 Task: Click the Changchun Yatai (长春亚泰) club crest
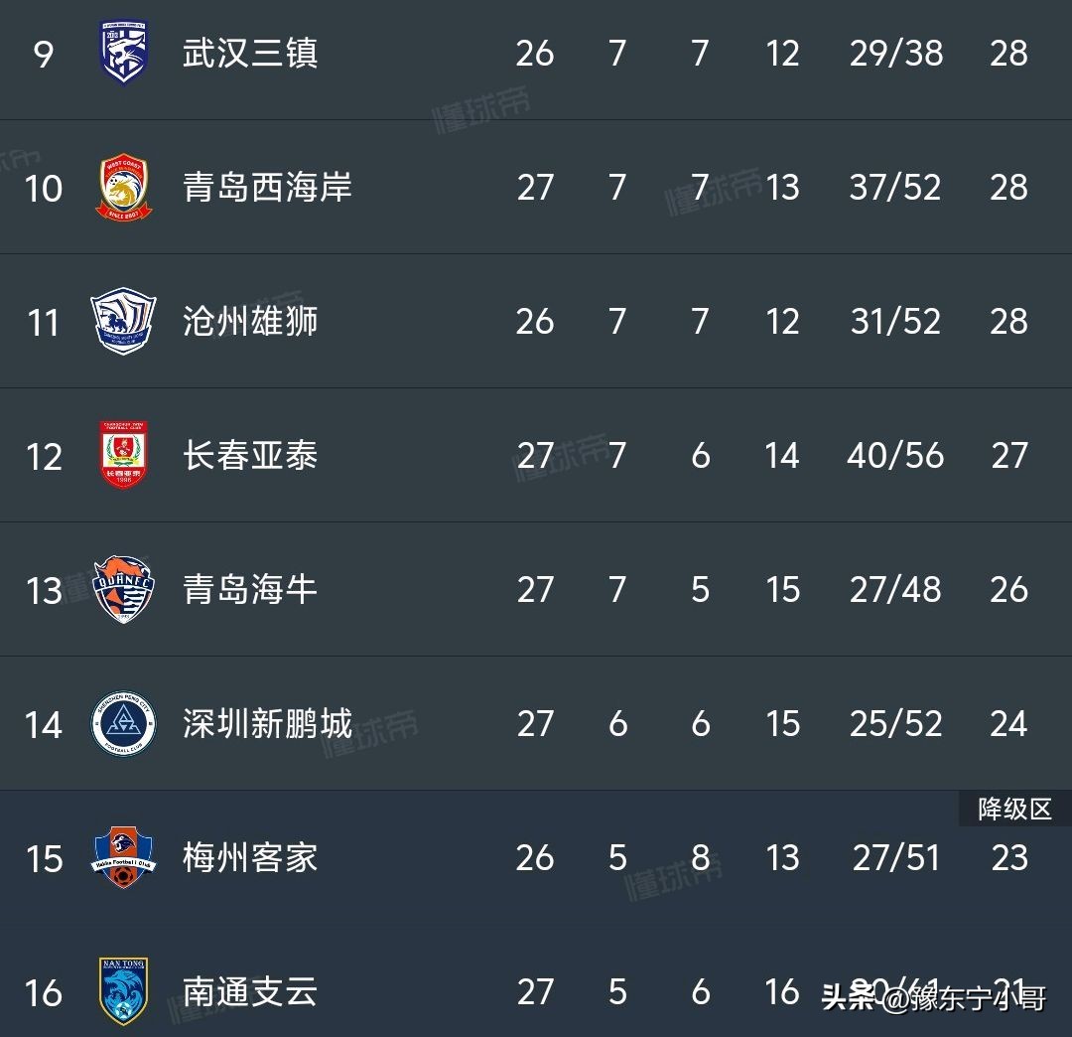(x=124, y=456)
